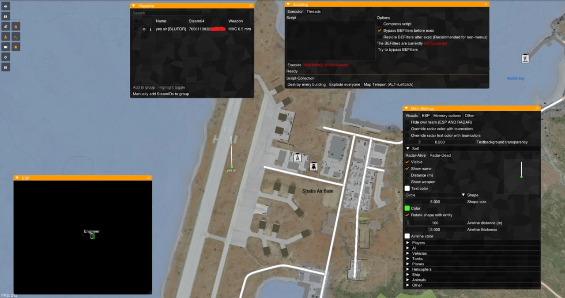
Task: Click Add to group button
Action: point(144,87)
